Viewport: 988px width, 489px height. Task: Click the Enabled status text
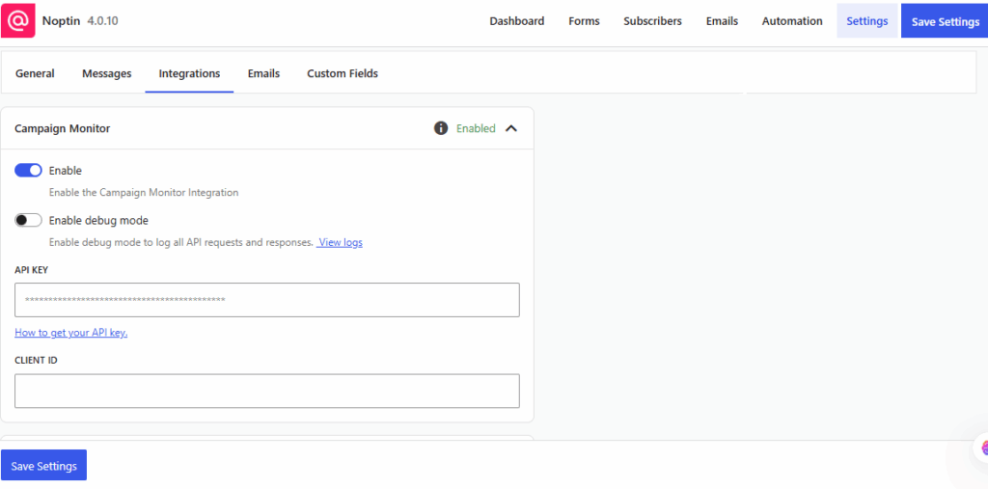tap(476, 128)
